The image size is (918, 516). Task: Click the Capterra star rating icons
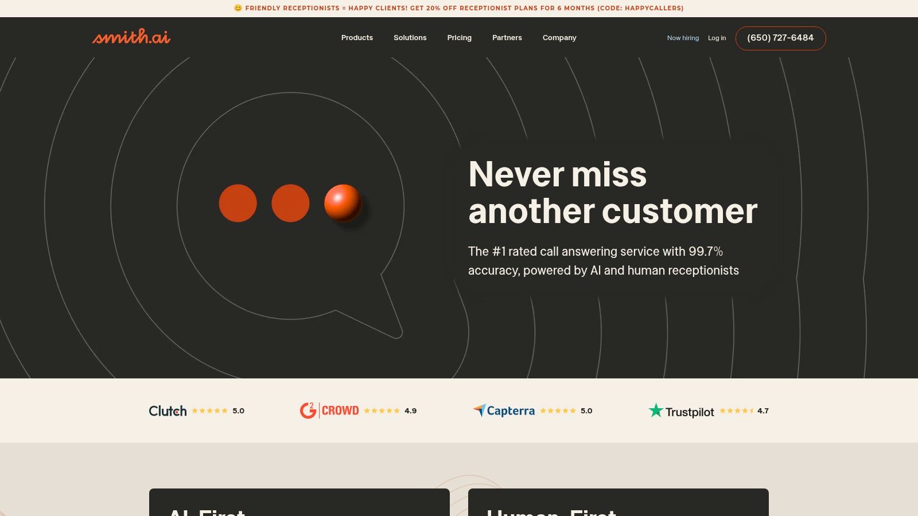[558, 411]
